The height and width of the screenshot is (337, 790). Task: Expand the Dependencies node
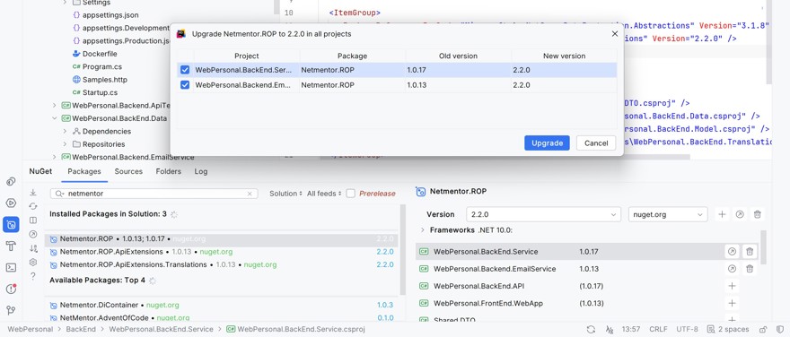pyautogui.click(x=65, y=131)
